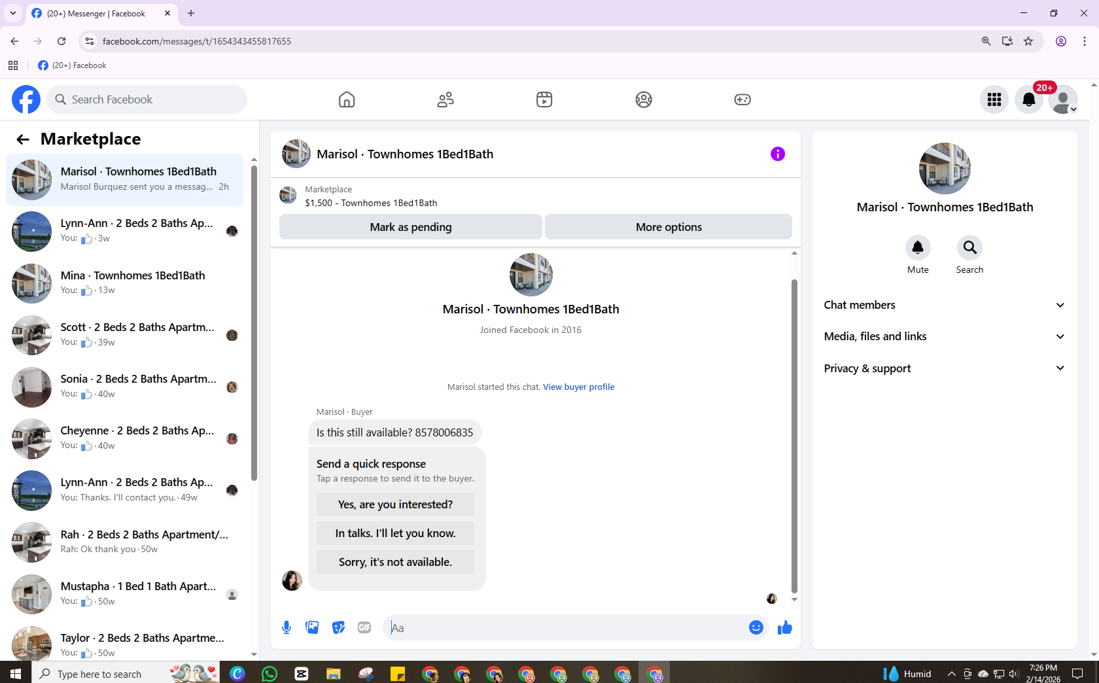Viewport: 1099px width, 683px height.
Task: Open the Mustapha · 1 Bed 1 Bath conversation
Action: 125,593
